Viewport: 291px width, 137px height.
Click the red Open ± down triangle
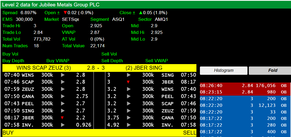65,13
